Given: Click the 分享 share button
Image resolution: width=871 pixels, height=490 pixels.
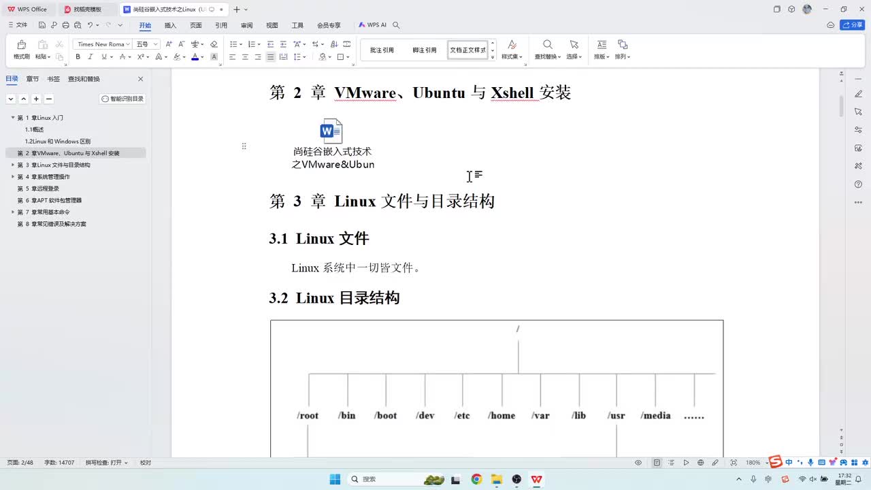Looking at the screenshot, I should pyautogui.click(x=853, y=25).
